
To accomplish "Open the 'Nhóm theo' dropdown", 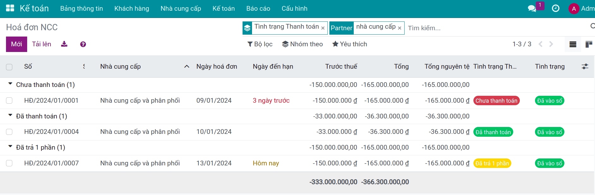I will tap(303, 44).
